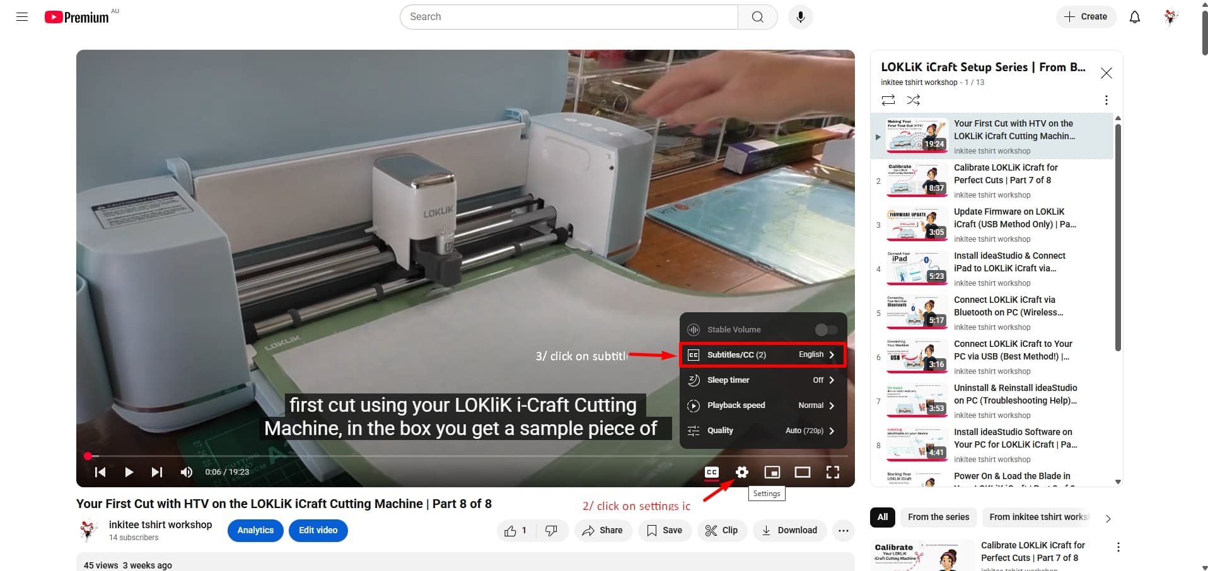Toggle Stable Volume switch

[x=826, y=330]
